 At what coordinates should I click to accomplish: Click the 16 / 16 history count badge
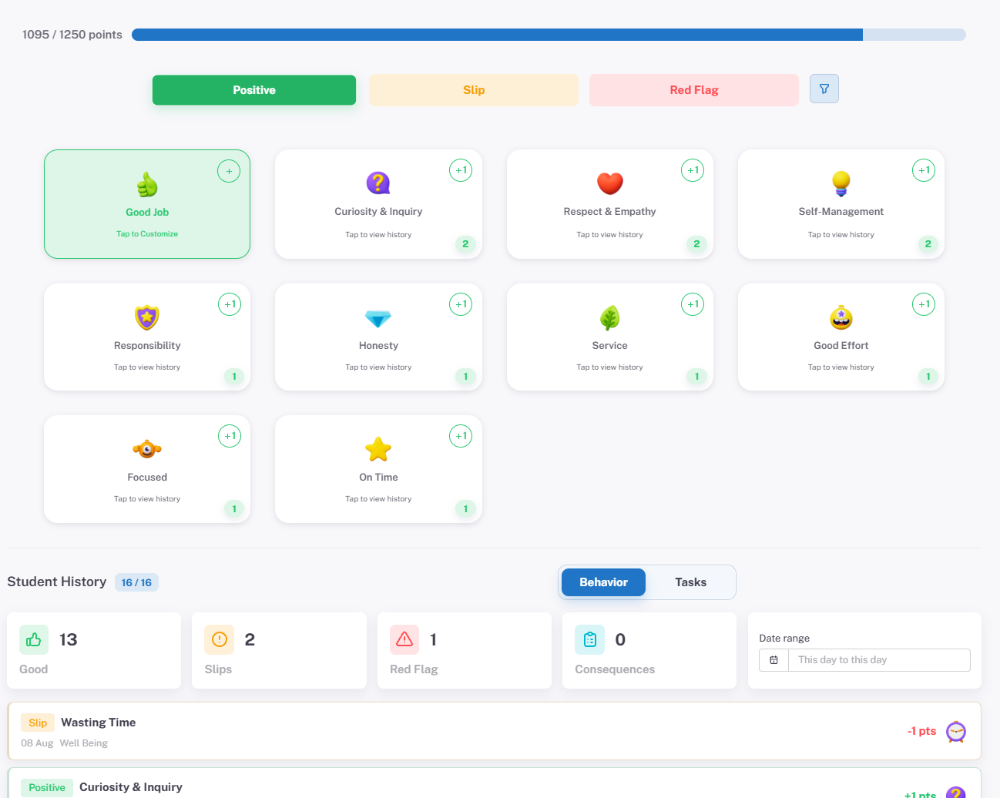pyautogui.click(x=136, y=582)
